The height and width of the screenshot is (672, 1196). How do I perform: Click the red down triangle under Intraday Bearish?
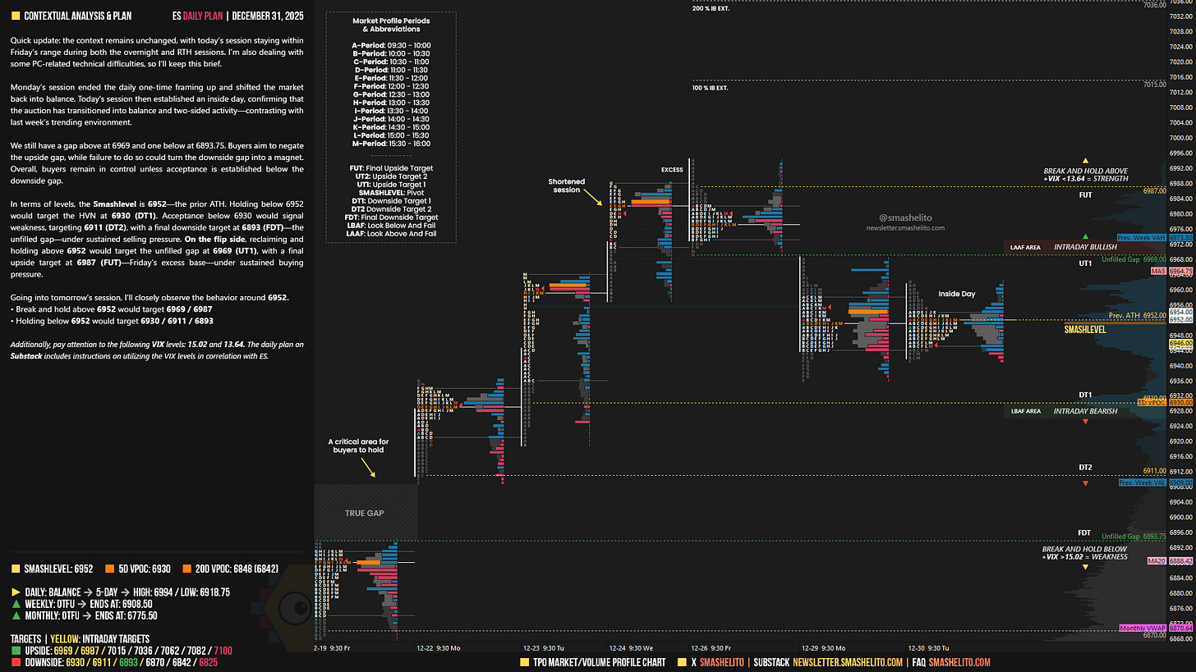click(1085, 422)
